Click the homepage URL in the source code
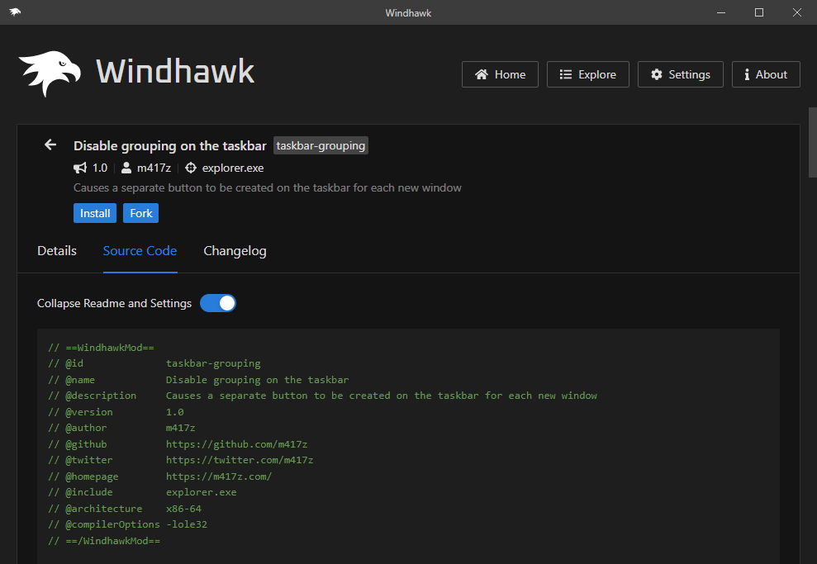This screenshot has height=564, width=817. (219, 476)
